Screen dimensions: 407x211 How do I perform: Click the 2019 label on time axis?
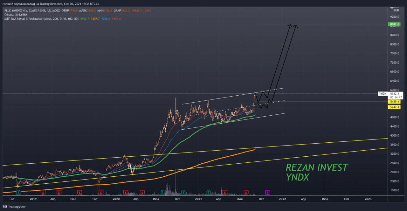click(34, 199)
